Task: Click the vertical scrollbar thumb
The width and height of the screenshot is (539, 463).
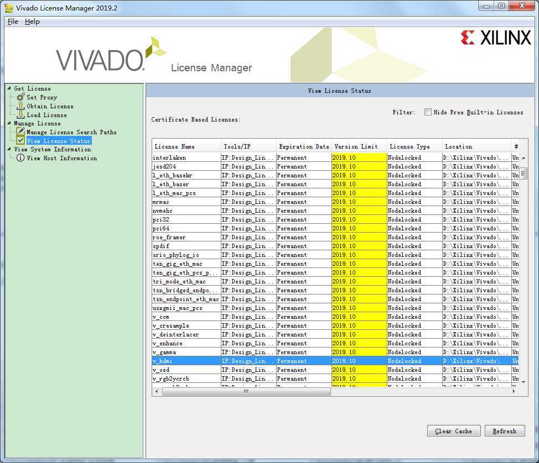Action: pyautogui.click(x=523, y=173)
